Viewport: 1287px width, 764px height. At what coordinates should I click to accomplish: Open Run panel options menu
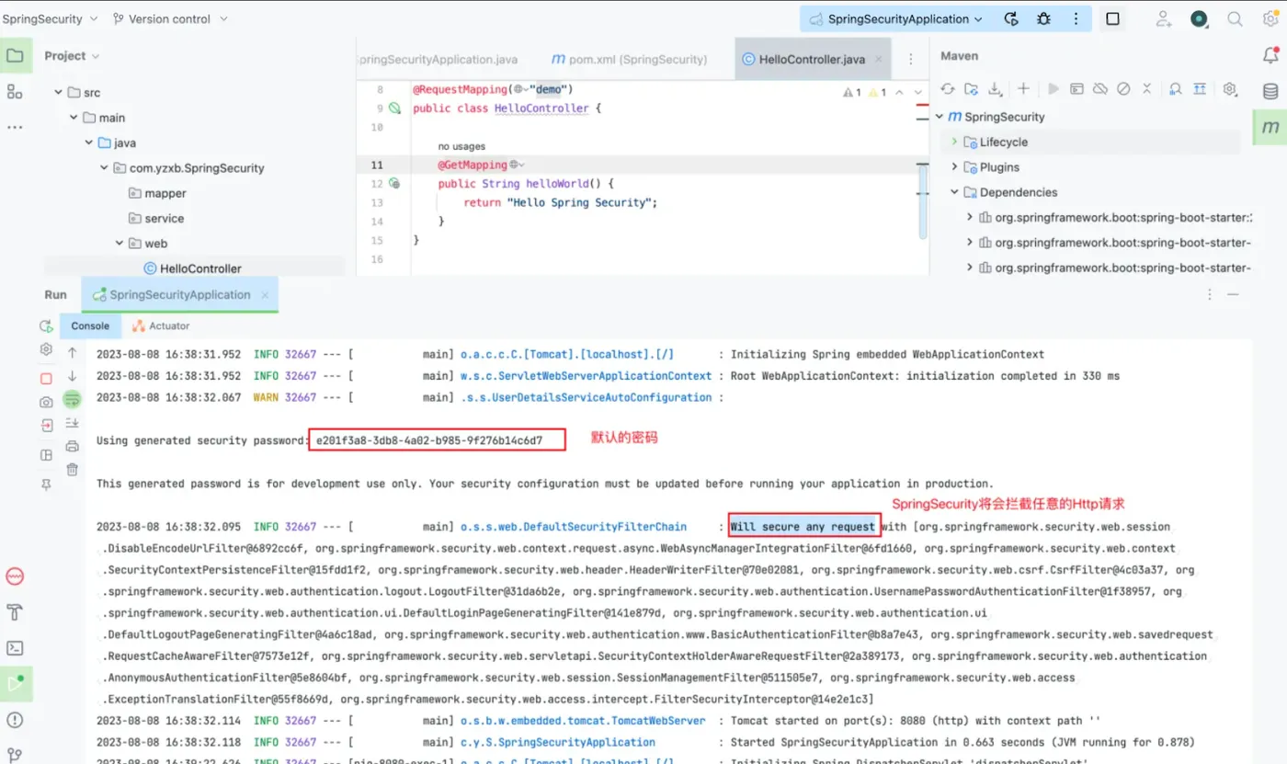(x=1209, y=294)
